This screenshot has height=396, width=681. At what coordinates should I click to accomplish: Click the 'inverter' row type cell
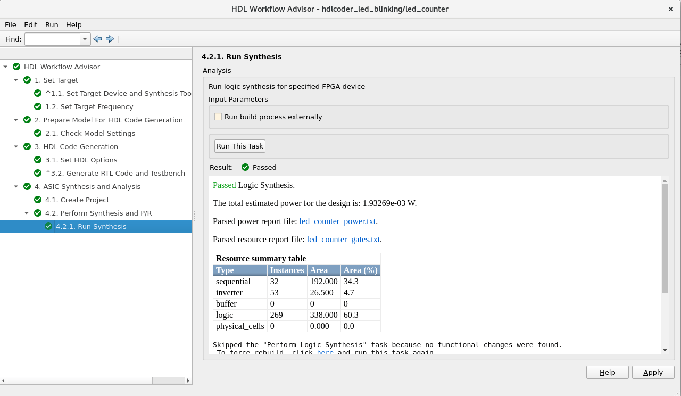point(240,292)
